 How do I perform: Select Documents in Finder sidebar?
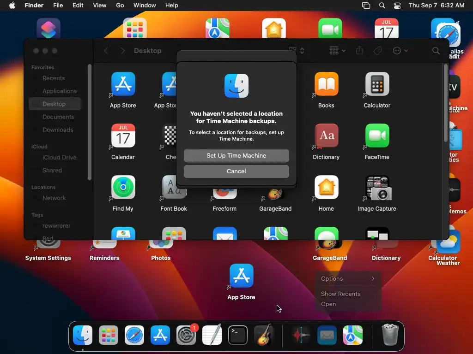[x=58, y=117]
